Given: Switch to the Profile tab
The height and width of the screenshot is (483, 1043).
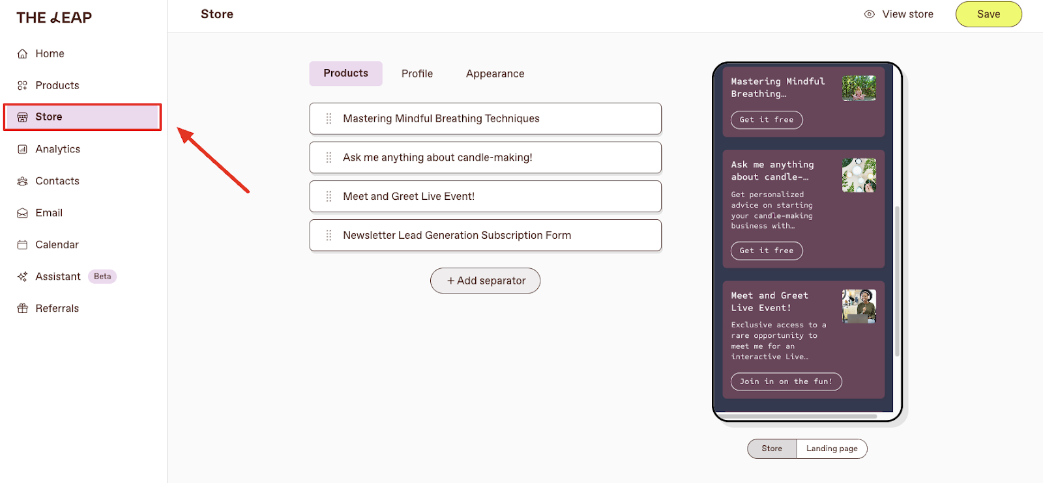Looking at the screenshot, I should pyautogui.click(x=417, y=73).
